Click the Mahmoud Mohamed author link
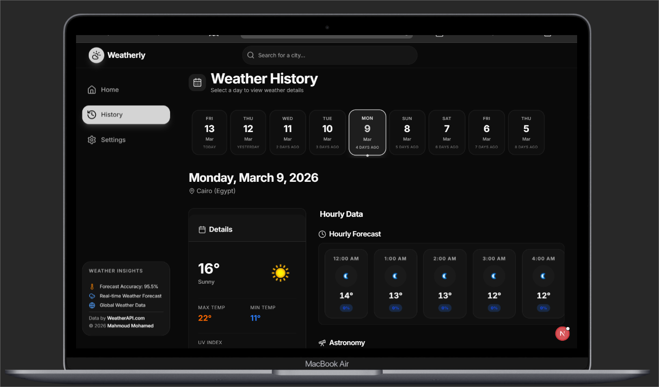The width and height of the screenshot is (659, 387). (x=130, y=326)
